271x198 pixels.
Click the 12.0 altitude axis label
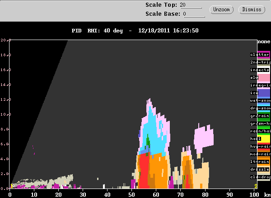[x=6, y=99]
